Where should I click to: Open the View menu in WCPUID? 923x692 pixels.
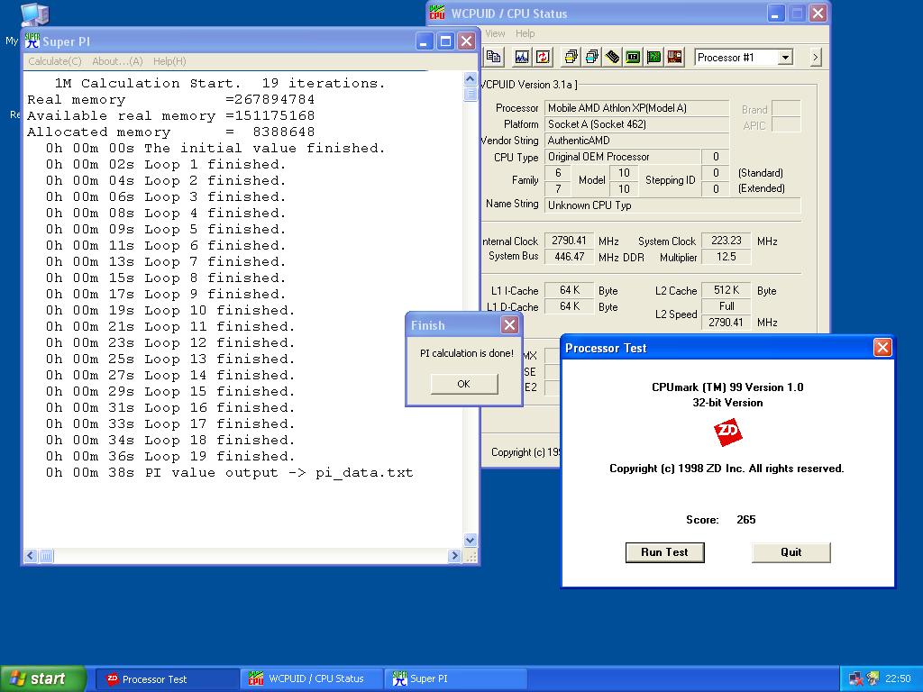click(495, 33)
